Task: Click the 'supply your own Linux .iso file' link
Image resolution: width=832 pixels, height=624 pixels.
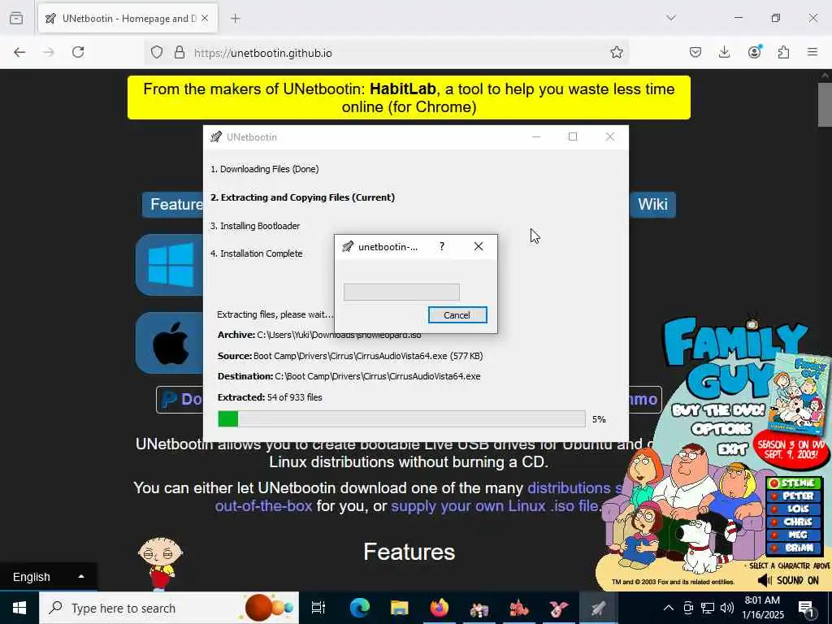Action: [496, 505]
